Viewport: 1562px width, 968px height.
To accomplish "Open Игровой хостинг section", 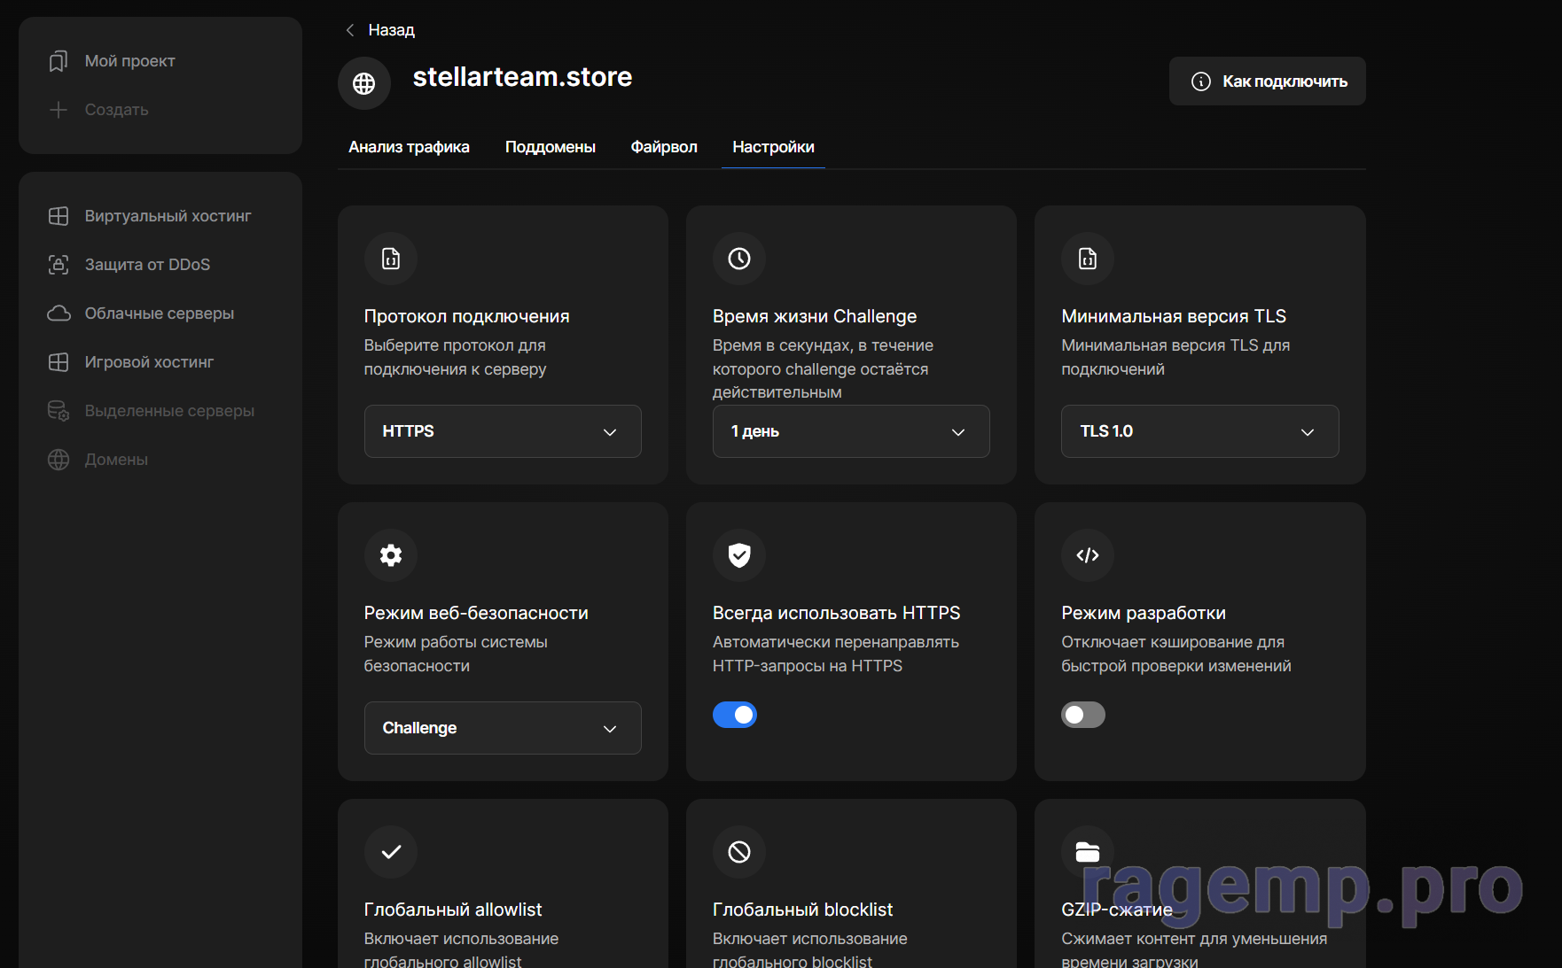I will point(149,362).
